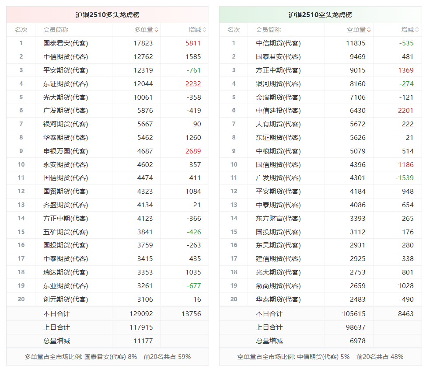This screenshot has width=426, height=369.
Task: Click red change value 2201
Action: 406,111
